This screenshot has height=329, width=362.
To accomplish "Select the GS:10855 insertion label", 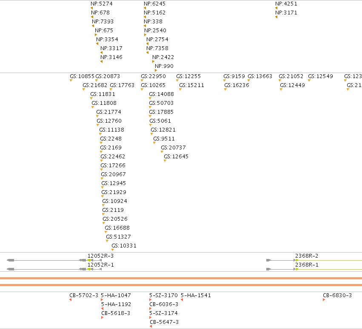I will coord(82,76).
